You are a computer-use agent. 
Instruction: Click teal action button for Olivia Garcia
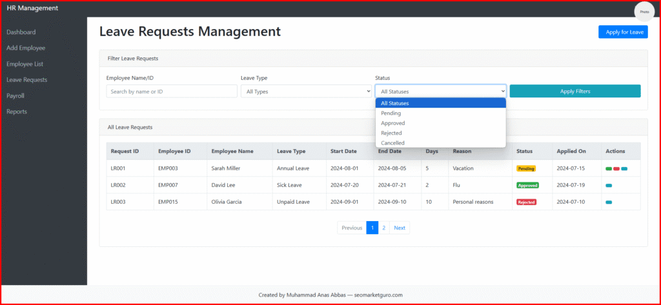point(609,202)
